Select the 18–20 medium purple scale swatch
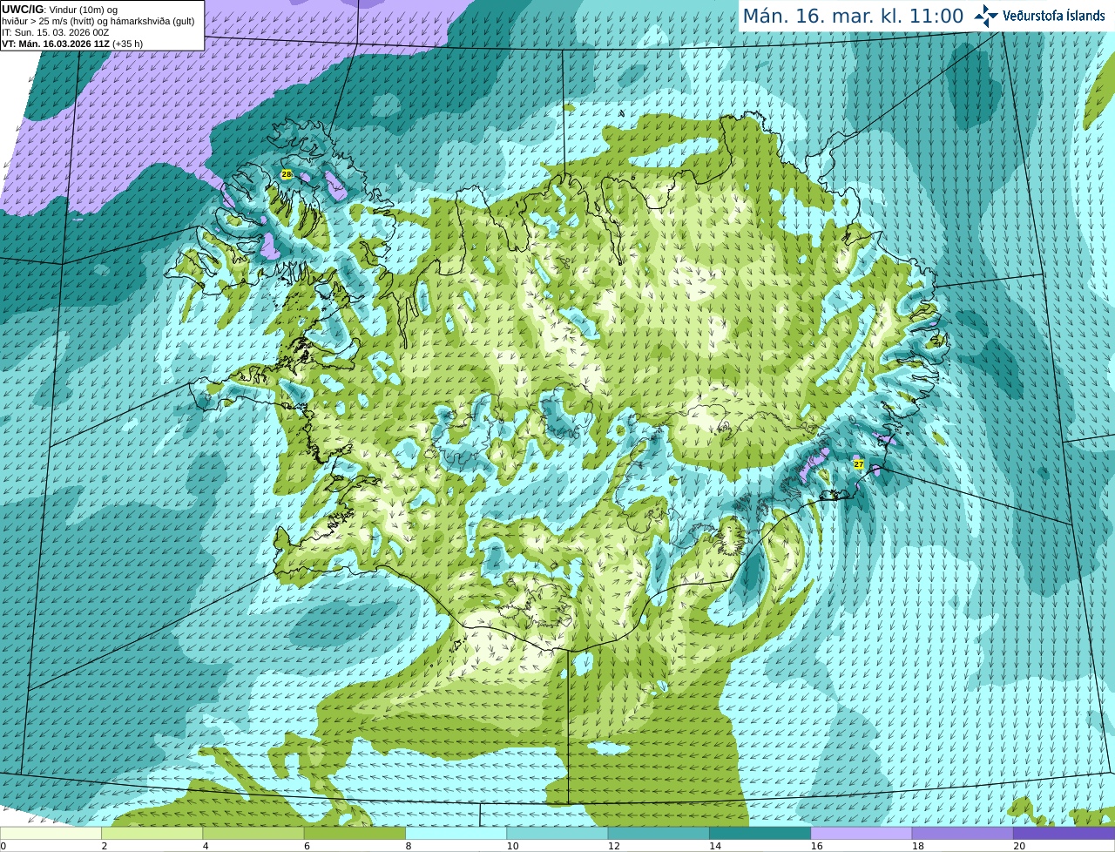 (963, 834)
